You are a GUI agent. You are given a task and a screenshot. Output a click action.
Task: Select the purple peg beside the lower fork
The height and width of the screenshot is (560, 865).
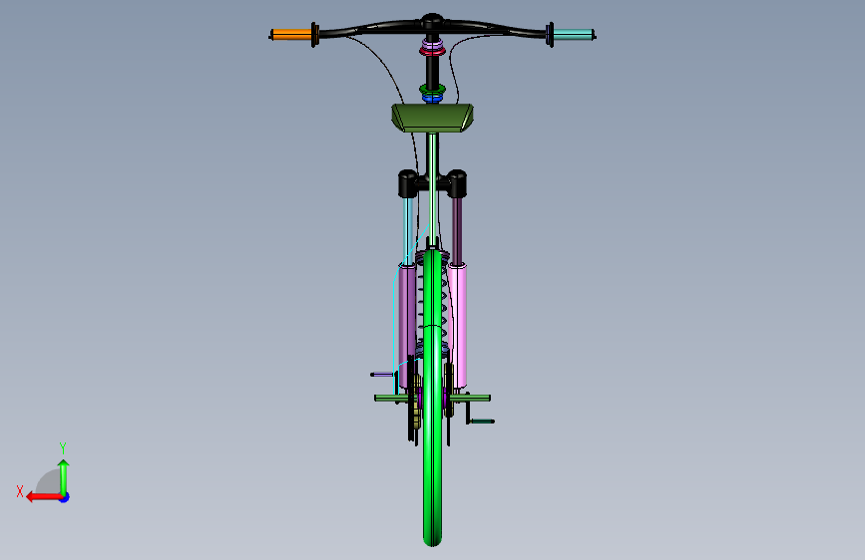click(x=382, y=375)
